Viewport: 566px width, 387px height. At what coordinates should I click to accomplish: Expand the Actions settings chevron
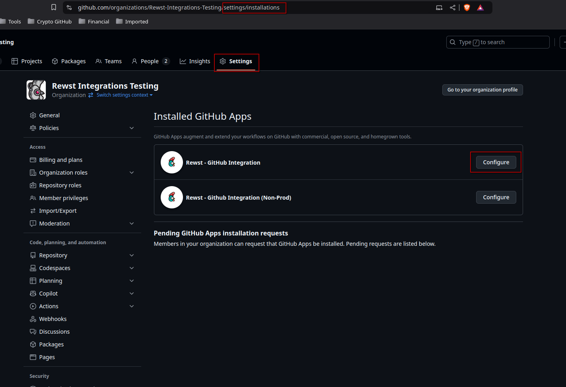coord(132,306)
